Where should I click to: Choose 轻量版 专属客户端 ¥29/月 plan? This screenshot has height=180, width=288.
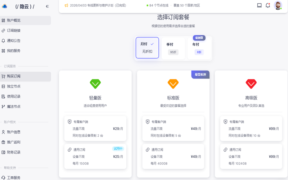(95, 129)
